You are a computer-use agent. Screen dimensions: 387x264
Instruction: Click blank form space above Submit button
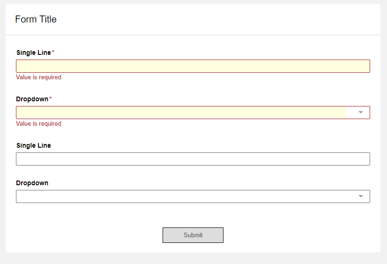point(193,215)
